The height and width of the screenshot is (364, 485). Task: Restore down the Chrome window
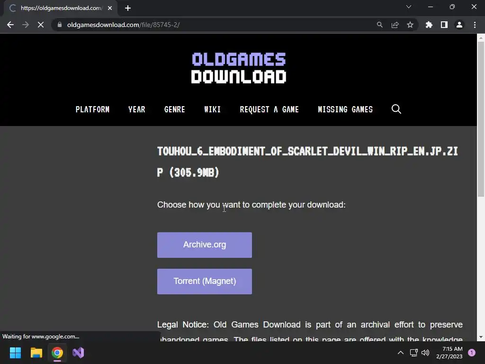click(x=452, y=7)
